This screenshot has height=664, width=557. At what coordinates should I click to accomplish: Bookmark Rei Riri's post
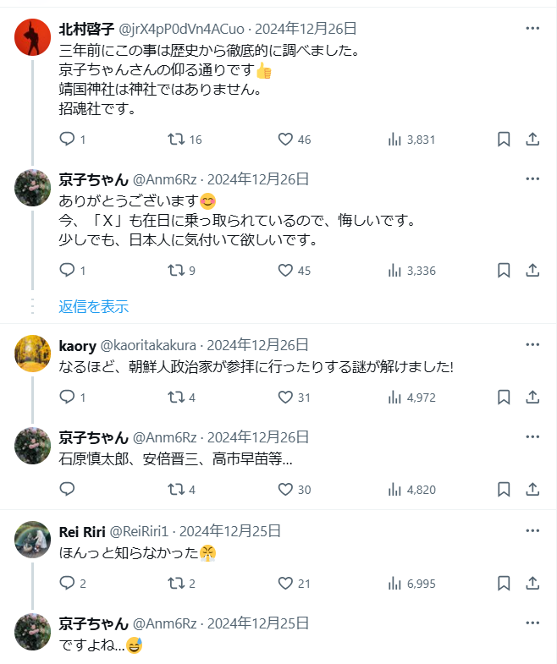pyautogui.click(x=504, y=583)
